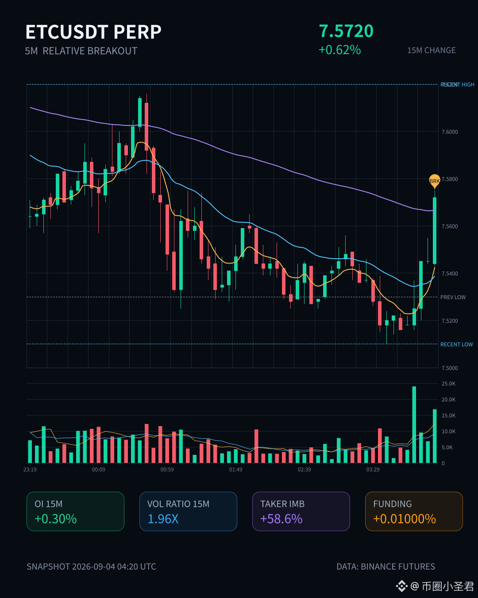
Task: Click the ETCUSDT PERP title
Action: point(93,32)
